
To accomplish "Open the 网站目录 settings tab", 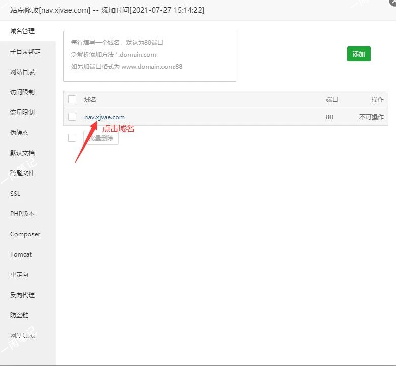I will point(22,72).
